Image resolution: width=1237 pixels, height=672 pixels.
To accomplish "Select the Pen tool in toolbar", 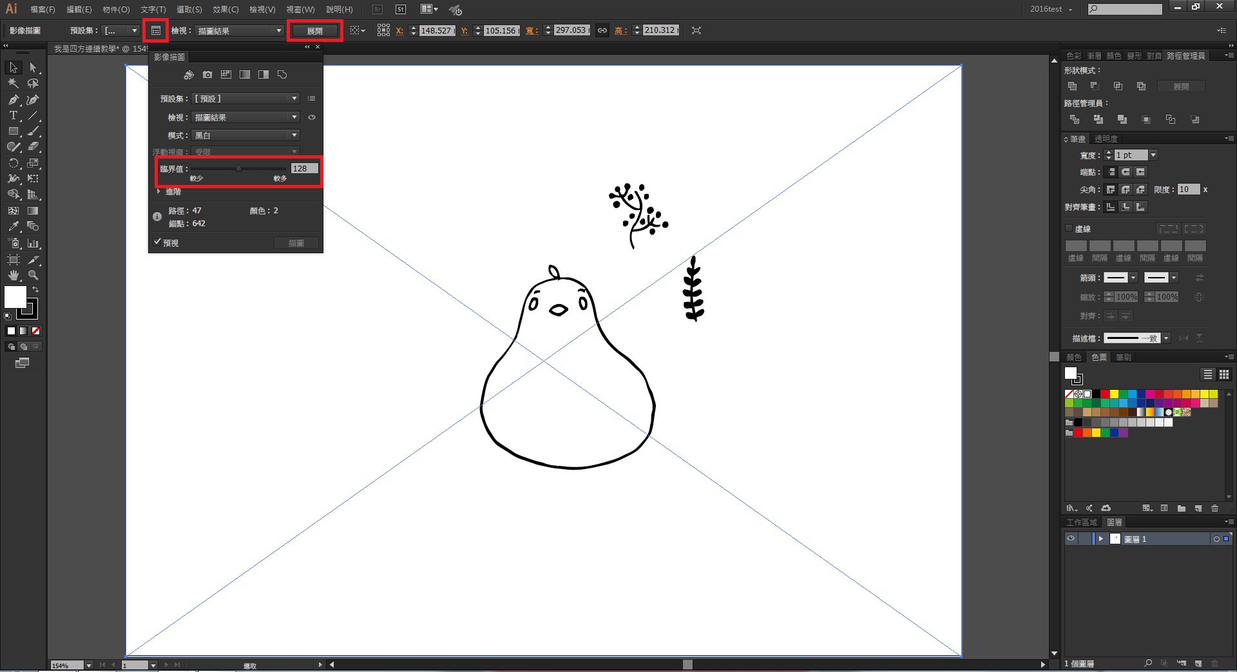I will 13,100.
